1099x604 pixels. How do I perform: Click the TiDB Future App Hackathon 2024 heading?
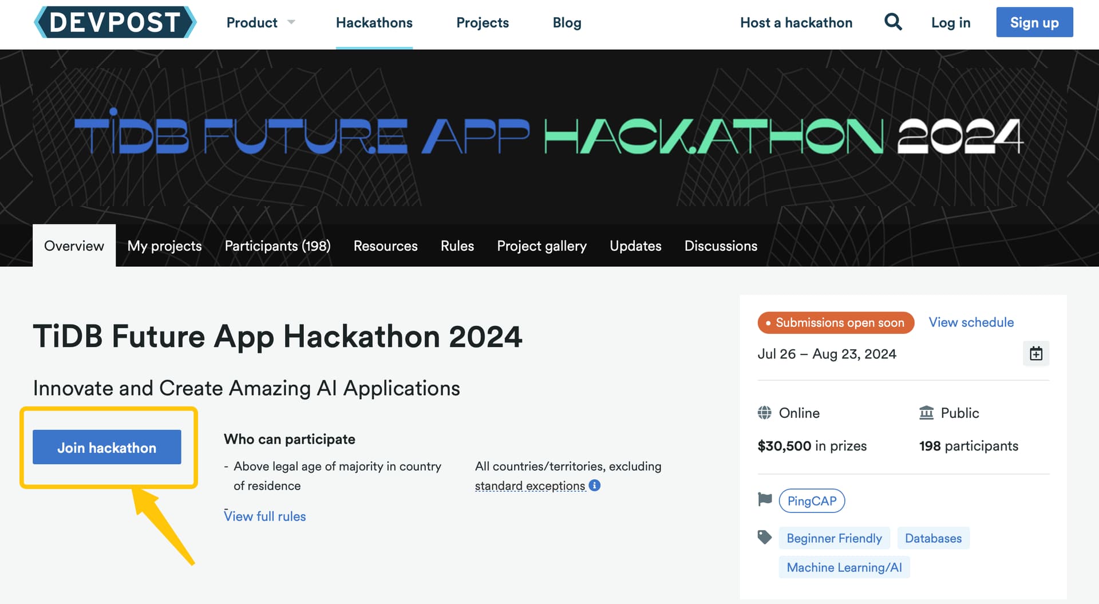(x=278, y=336)
